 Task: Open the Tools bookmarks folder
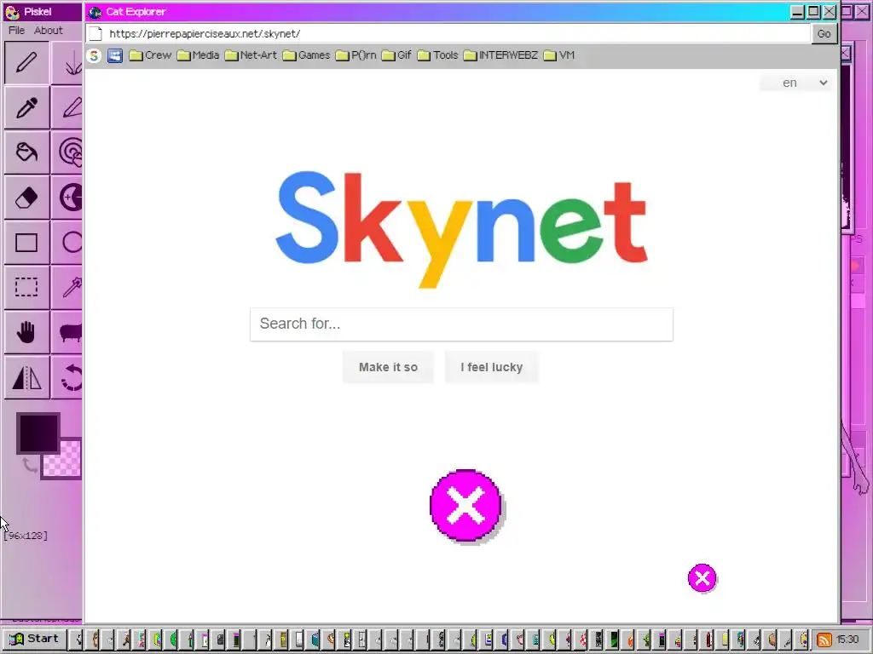tap(437, 55)
